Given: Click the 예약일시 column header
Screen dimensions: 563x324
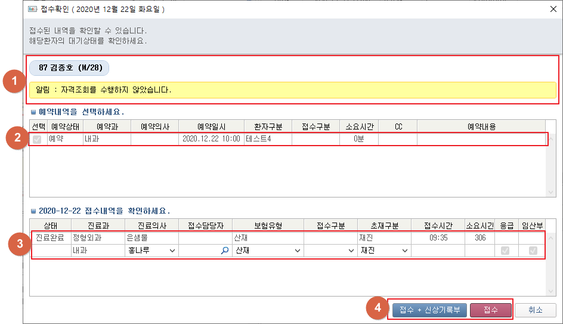Looking at the screenshot, I should (211, 126).
